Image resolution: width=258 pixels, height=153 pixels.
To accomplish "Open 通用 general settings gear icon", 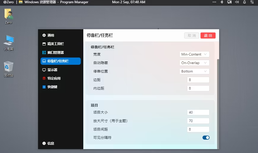I will [x=44, y=35].
